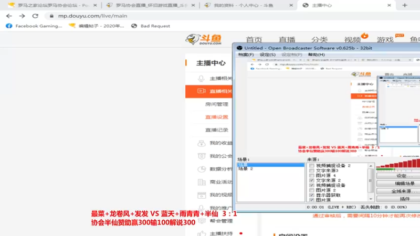The image size is (420, 236).
Task: Open the 帮助(H) menu in OBS
Action: click(317, 55)
